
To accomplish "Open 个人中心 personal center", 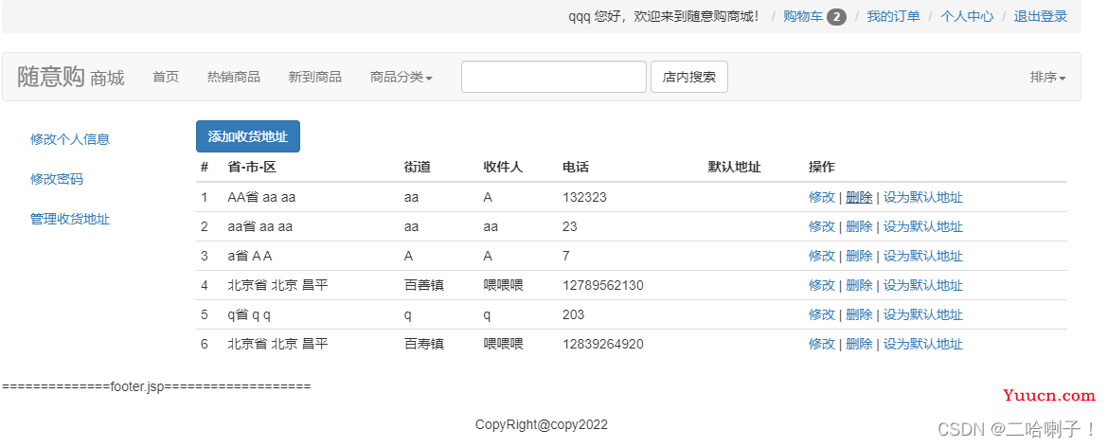I will (x=967, y=16).
